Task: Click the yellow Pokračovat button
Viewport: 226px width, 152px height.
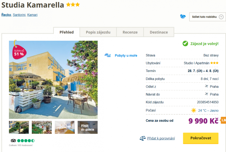Action: click(201, 138)
